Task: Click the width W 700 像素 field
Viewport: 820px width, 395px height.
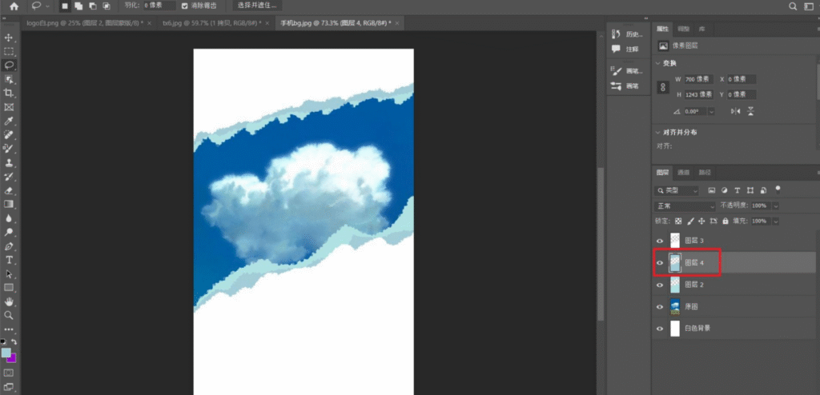Action: (x=698, y=79)
